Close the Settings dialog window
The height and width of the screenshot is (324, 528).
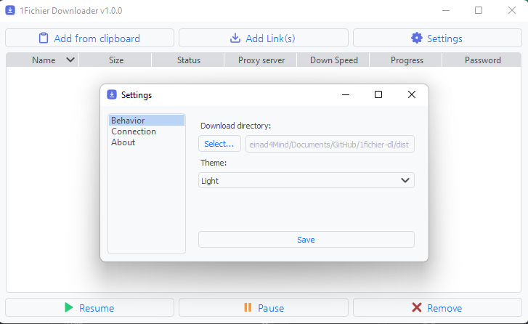[x=412, y=94]
